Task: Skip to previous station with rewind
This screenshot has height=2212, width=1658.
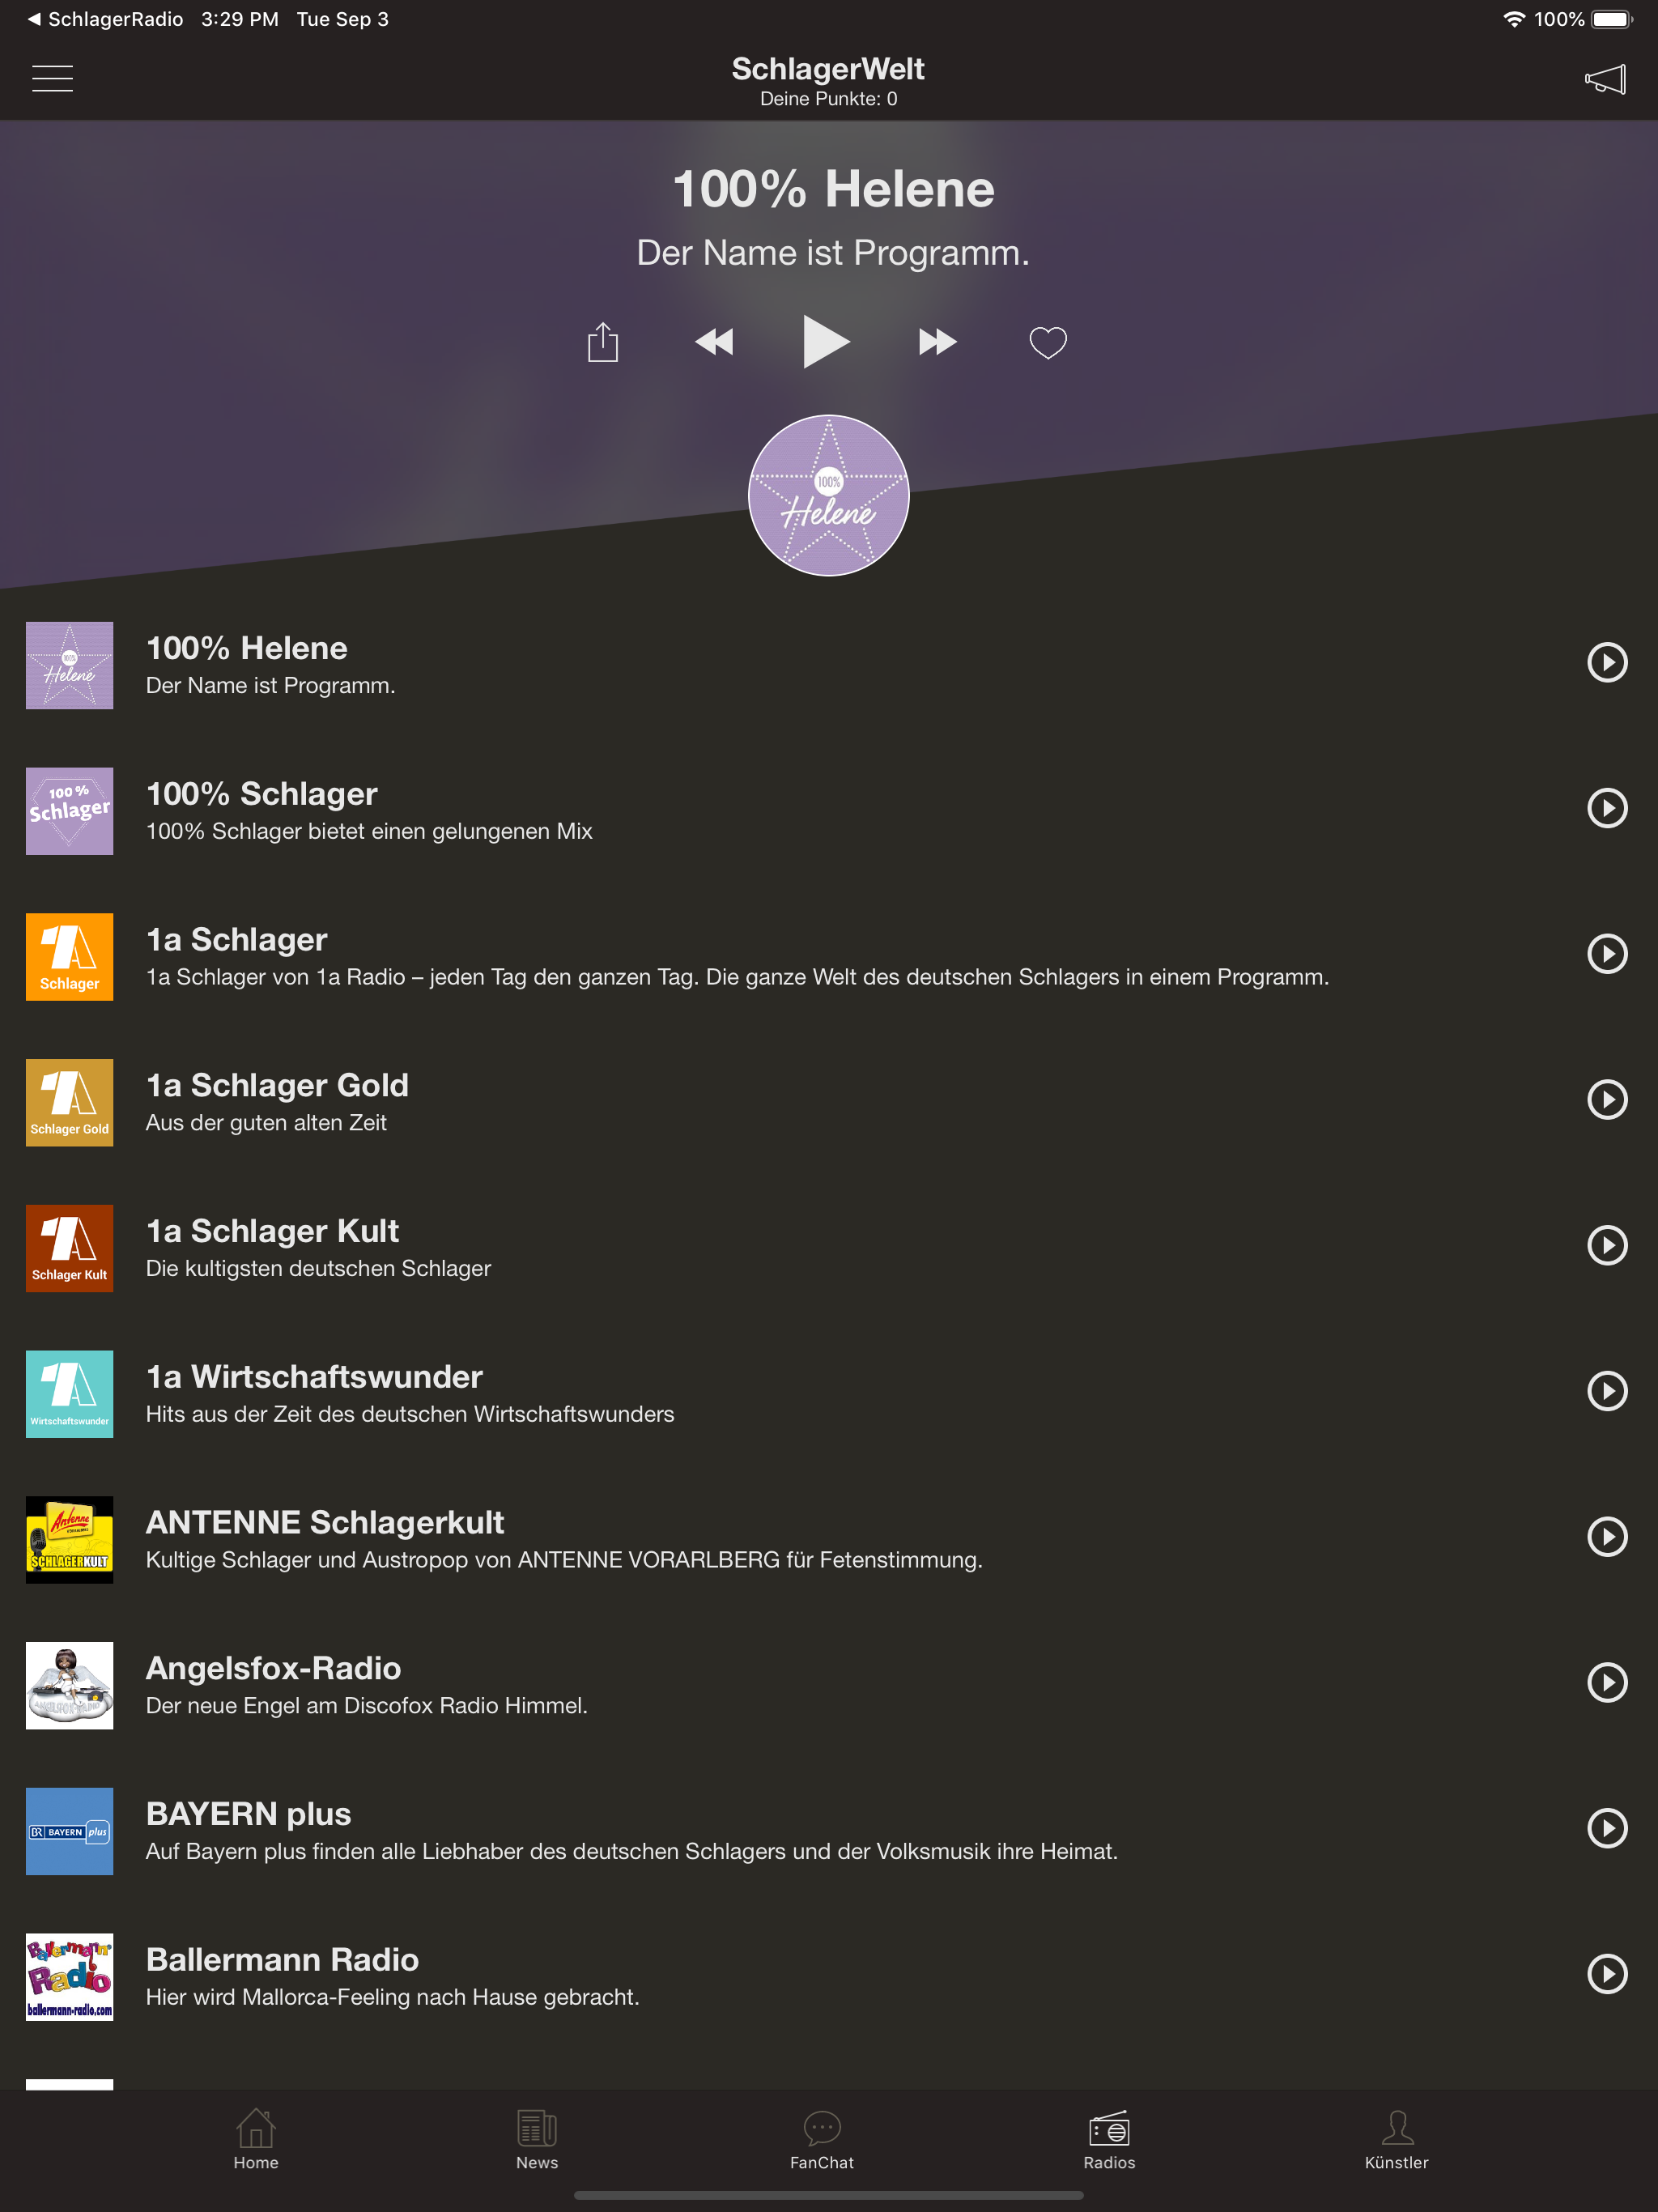Action: (x=714, y=342)
